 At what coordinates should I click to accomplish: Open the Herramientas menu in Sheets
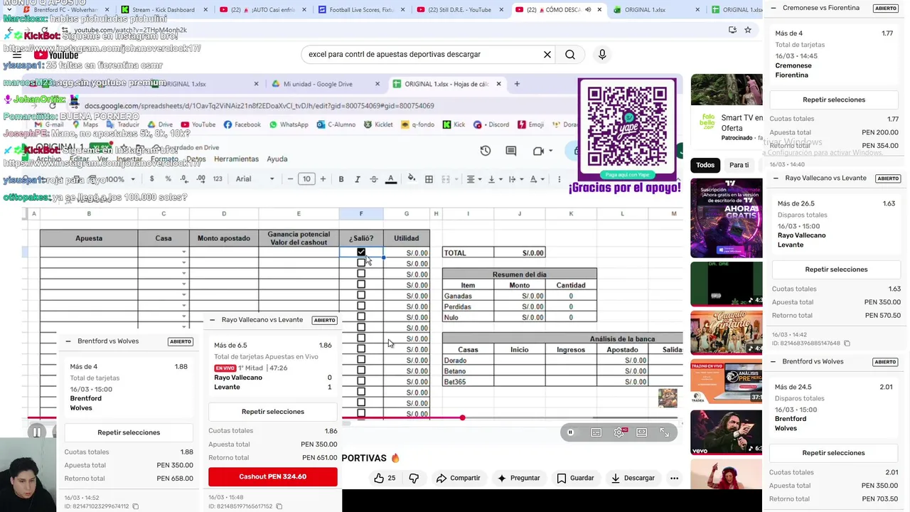237,159
